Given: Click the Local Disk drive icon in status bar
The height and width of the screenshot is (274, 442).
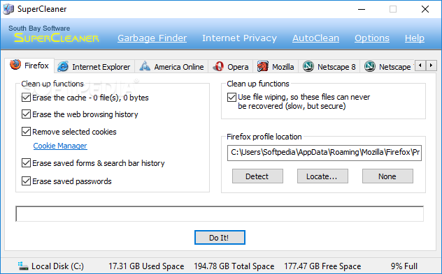Looking at the screenshot, I should 23,266.
